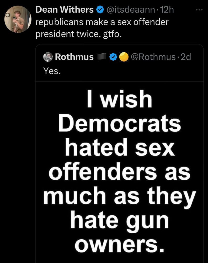Click the word 'Democrats' in meme image
This screenshot has width=208, height=263.
click(120, 123)
